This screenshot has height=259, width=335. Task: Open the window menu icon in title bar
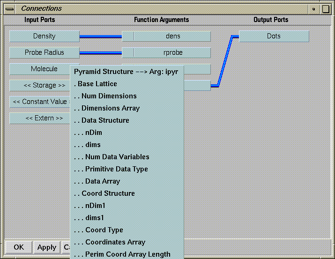tap(10, 8)
